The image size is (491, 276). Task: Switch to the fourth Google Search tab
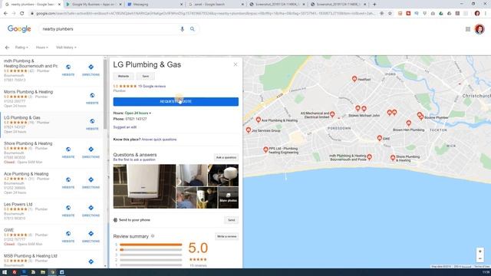216,5
